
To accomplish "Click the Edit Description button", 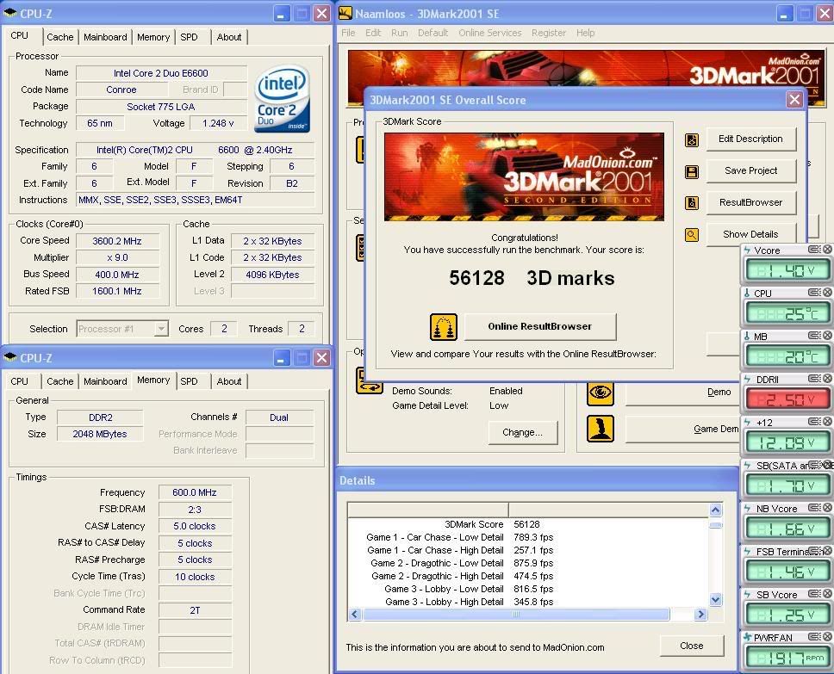I will (750, 139).
